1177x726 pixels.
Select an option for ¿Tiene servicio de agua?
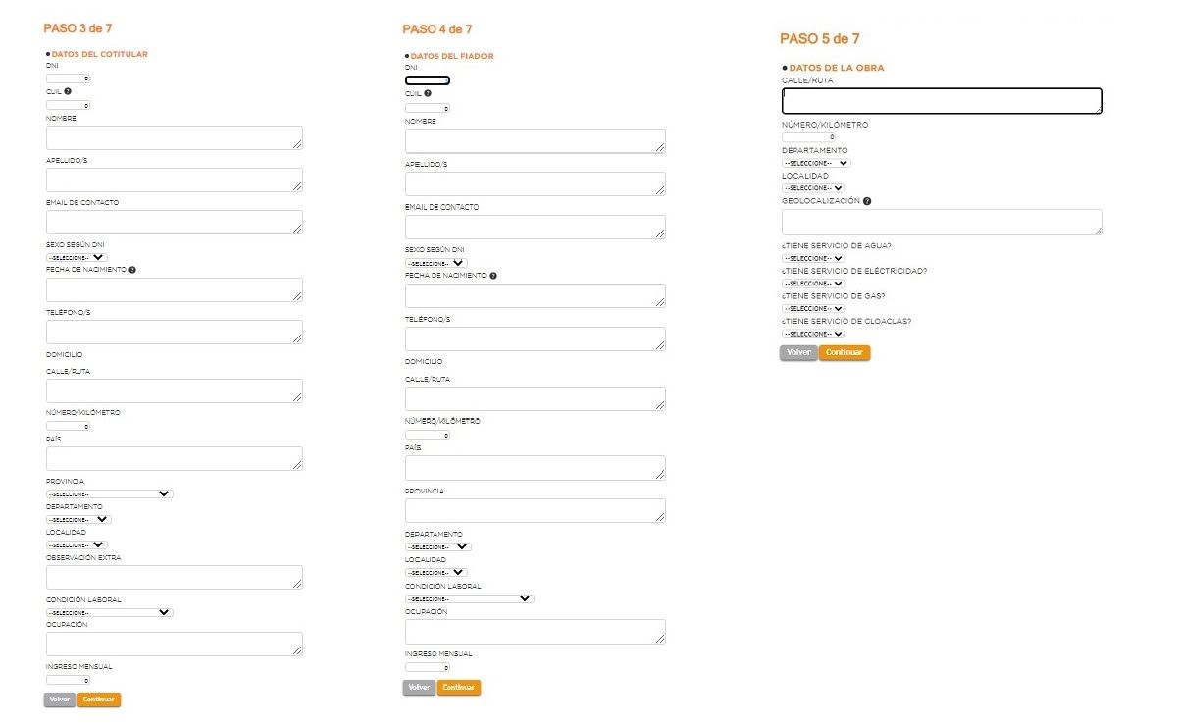click(x=812, y=258)
